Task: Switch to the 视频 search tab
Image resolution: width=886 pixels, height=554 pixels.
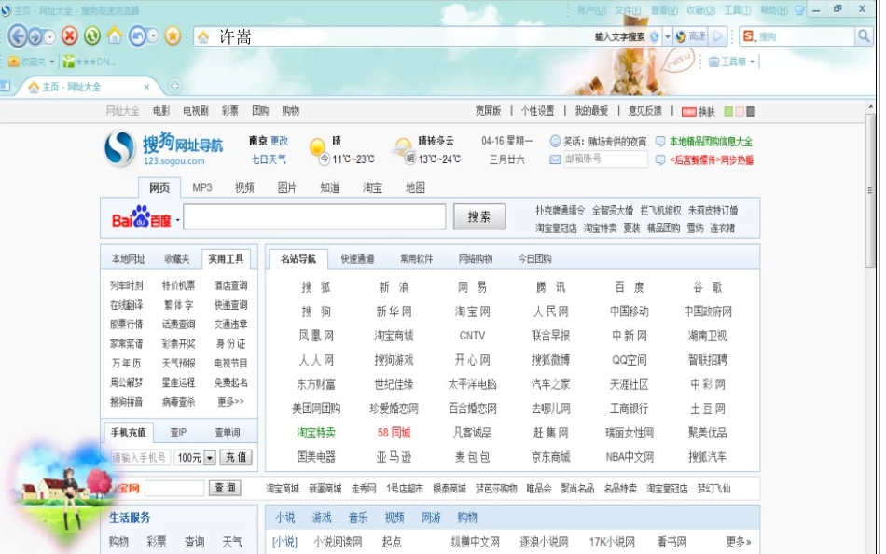Action: pyautogui.click(x=244, y=187)
